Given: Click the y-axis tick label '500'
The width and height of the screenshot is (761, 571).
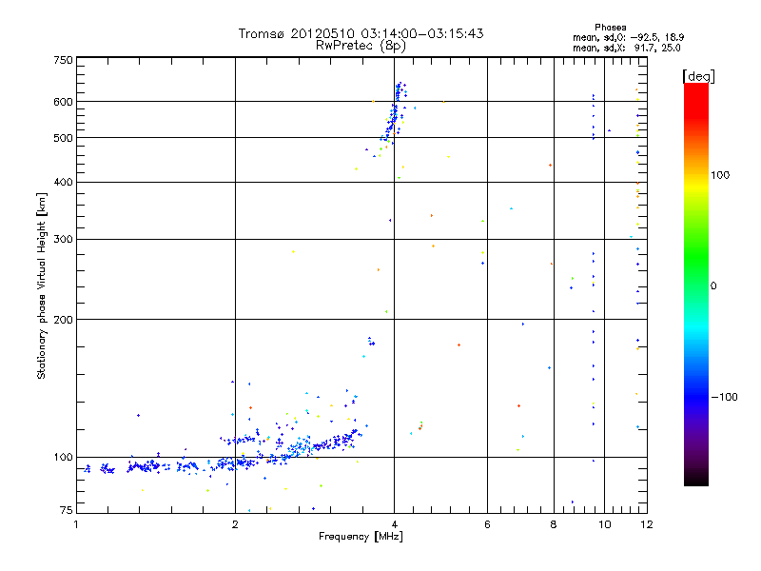Looking at the screenshot, I should 63,138.
